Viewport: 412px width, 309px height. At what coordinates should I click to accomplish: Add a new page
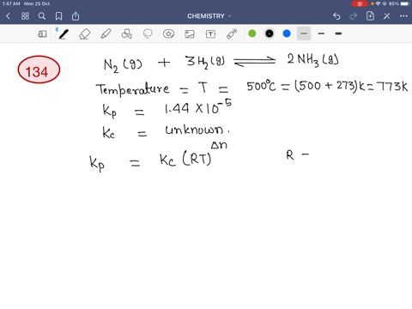coord(370,16)
